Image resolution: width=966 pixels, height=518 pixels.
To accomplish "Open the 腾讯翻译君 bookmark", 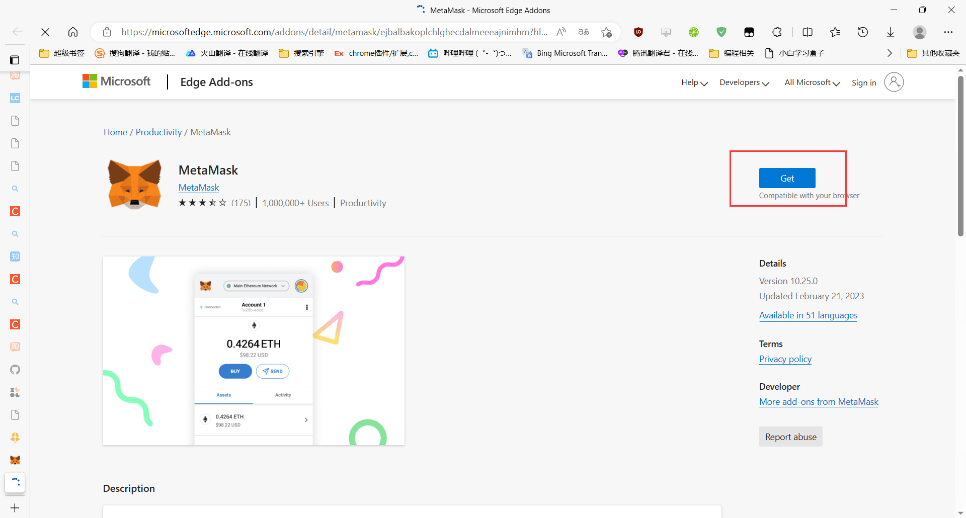I will click(x=658, y=53).
